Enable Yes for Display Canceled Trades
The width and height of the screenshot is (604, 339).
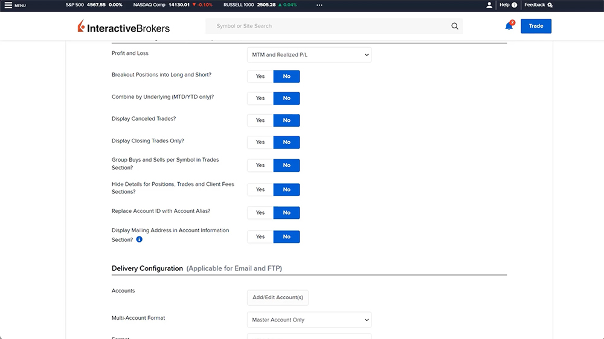[x=260, y=121]
